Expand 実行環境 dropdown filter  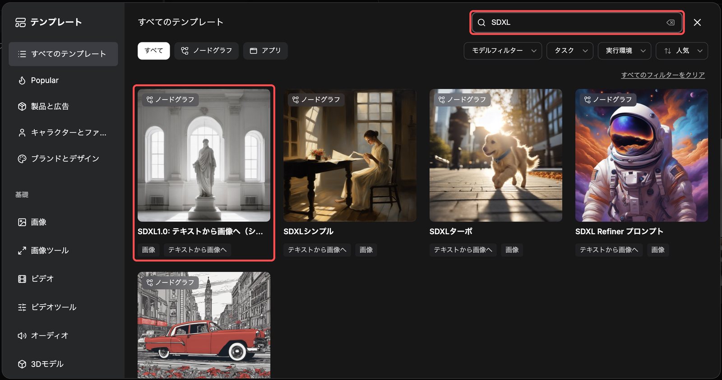click(x=625, y=51)
